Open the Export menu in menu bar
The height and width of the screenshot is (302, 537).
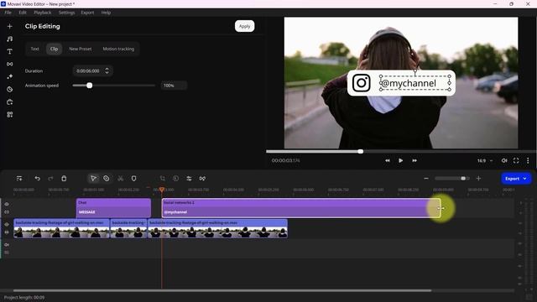(x=87, y=13)
